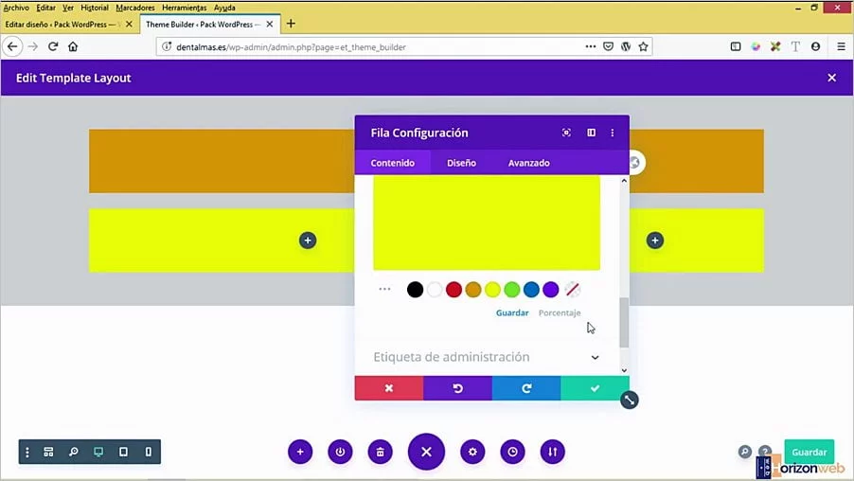Click the Pocket save icon
This screenshot has height=481, width=854.
click(x=609, y=46)
